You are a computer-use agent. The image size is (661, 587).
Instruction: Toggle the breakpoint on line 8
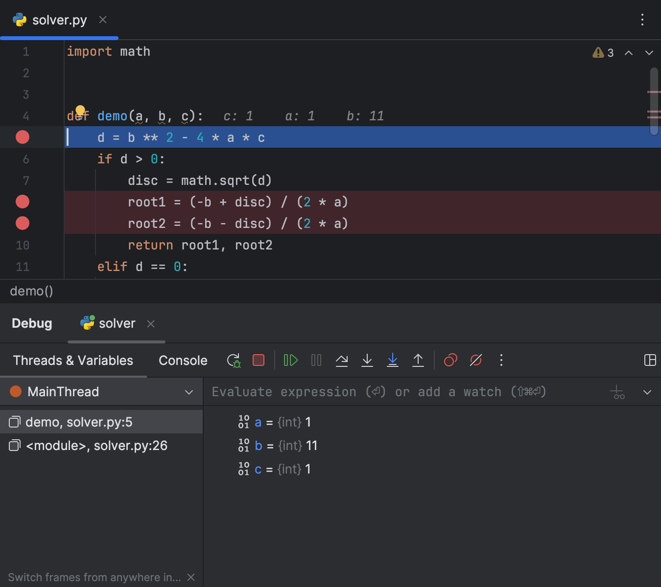tap(22, 202)
